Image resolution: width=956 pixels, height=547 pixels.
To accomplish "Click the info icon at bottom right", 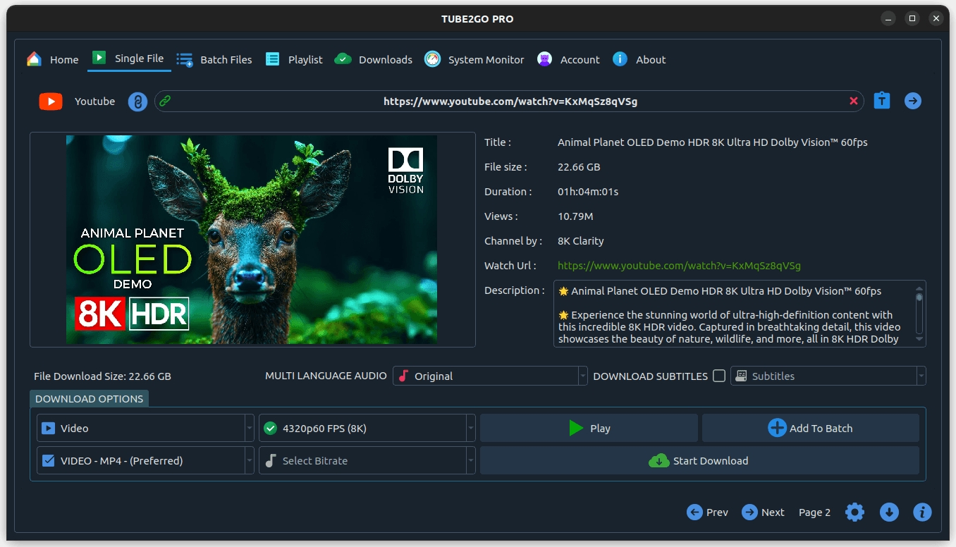I will point(922,512).
